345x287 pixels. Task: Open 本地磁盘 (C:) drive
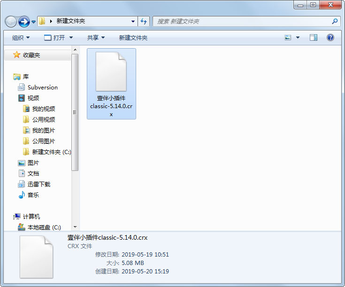pos(44,228)
